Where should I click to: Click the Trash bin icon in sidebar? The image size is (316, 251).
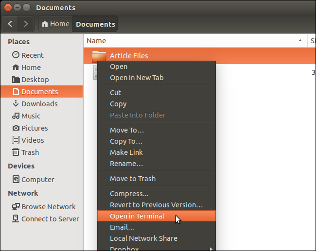click(16, 152)
